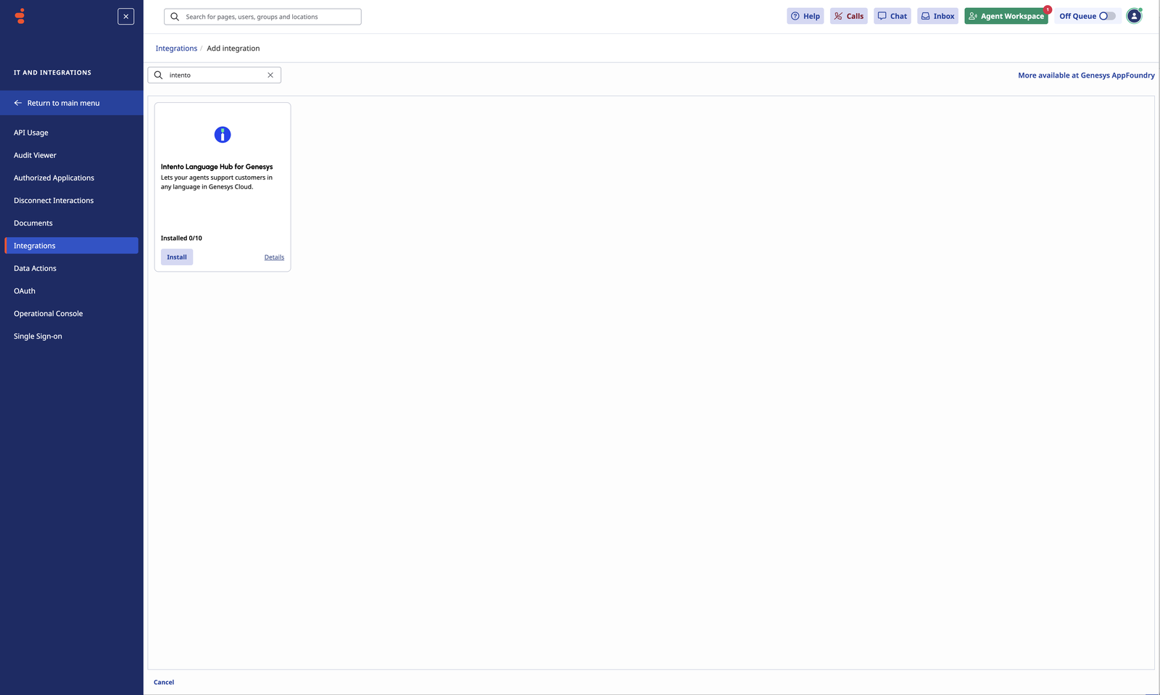Click the integration filter search field
This screenshot has height=695, width=1160.
215,75
